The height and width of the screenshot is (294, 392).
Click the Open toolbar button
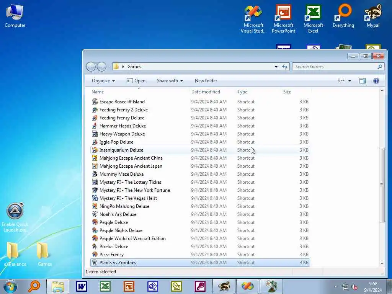[136, 81]
